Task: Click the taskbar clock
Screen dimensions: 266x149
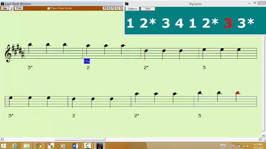Action: 259,146
